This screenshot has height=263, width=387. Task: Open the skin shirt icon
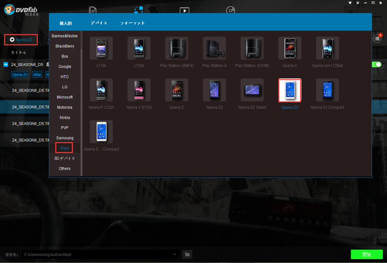pyautogui.click(x=350, y=3)
